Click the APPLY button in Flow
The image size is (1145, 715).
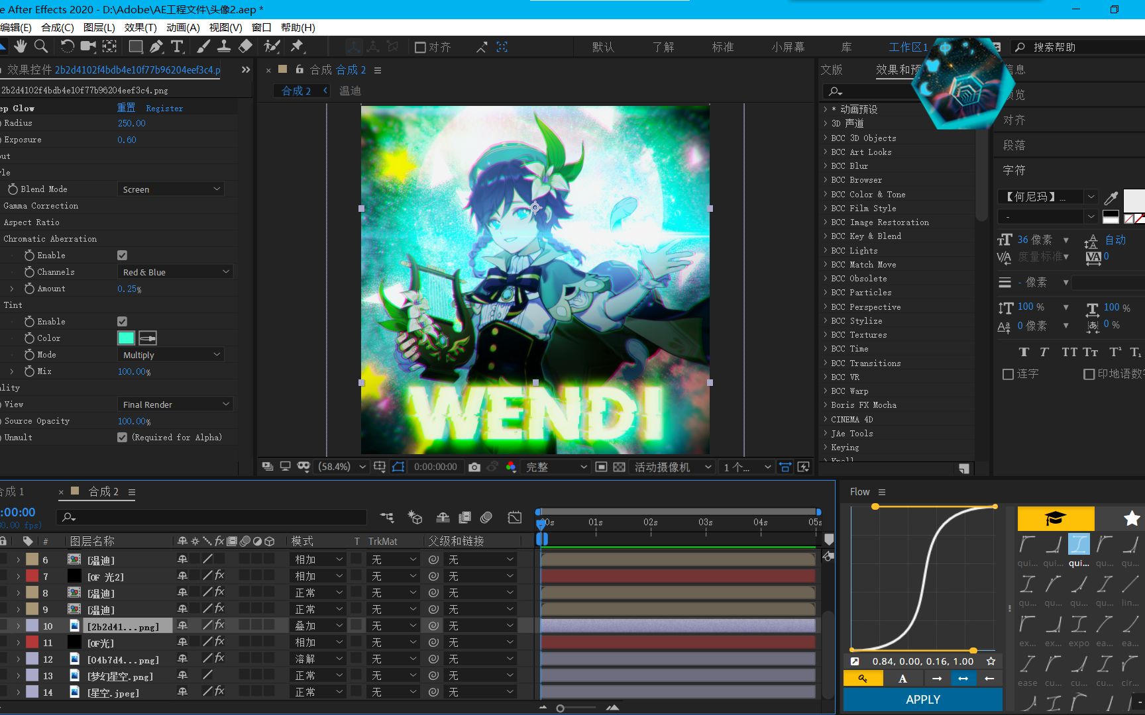pos(923,699)
